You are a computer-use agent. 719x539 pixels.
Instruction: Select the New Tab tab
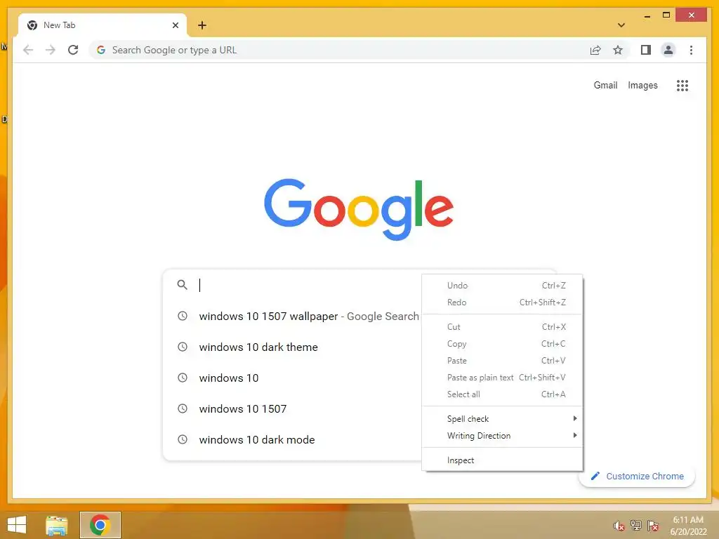pyautogui.click(x=103, y=25)
